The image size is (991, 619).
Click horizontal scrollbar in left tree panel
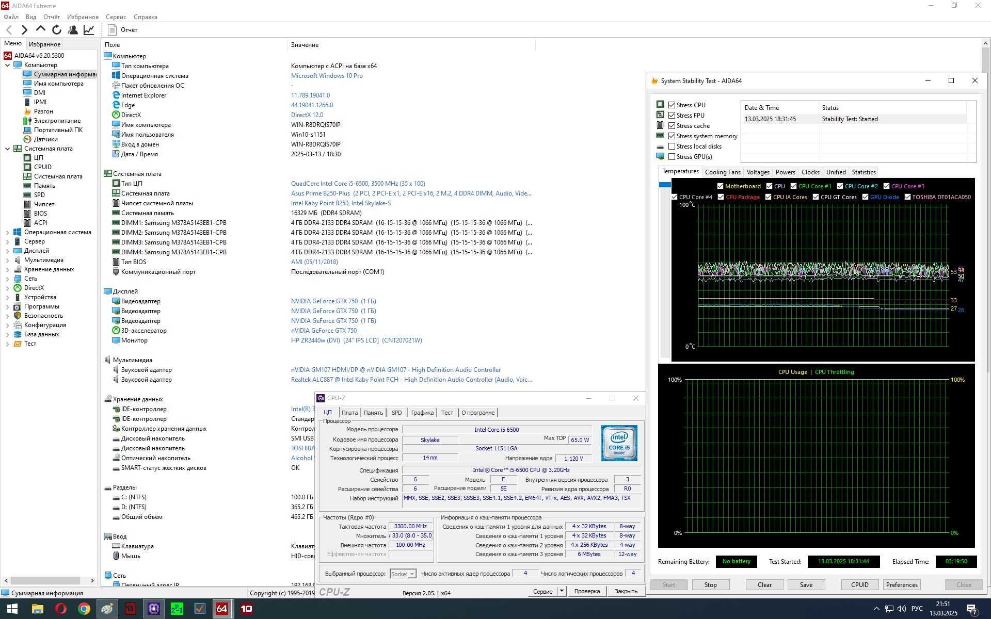coord(45,580)
